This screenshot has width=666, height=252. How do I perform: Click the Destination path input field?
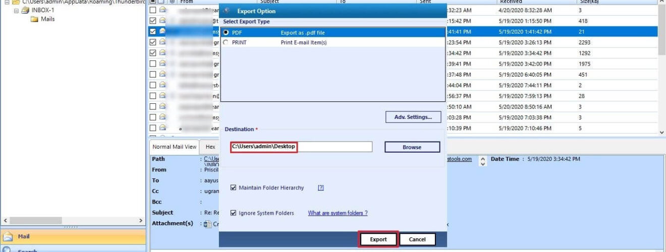[301, 147]
